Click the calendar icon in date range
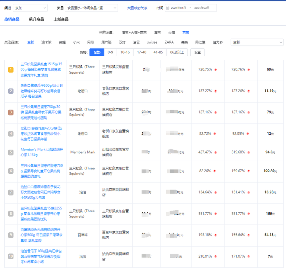286x268 pixels. tap(168, 8)
